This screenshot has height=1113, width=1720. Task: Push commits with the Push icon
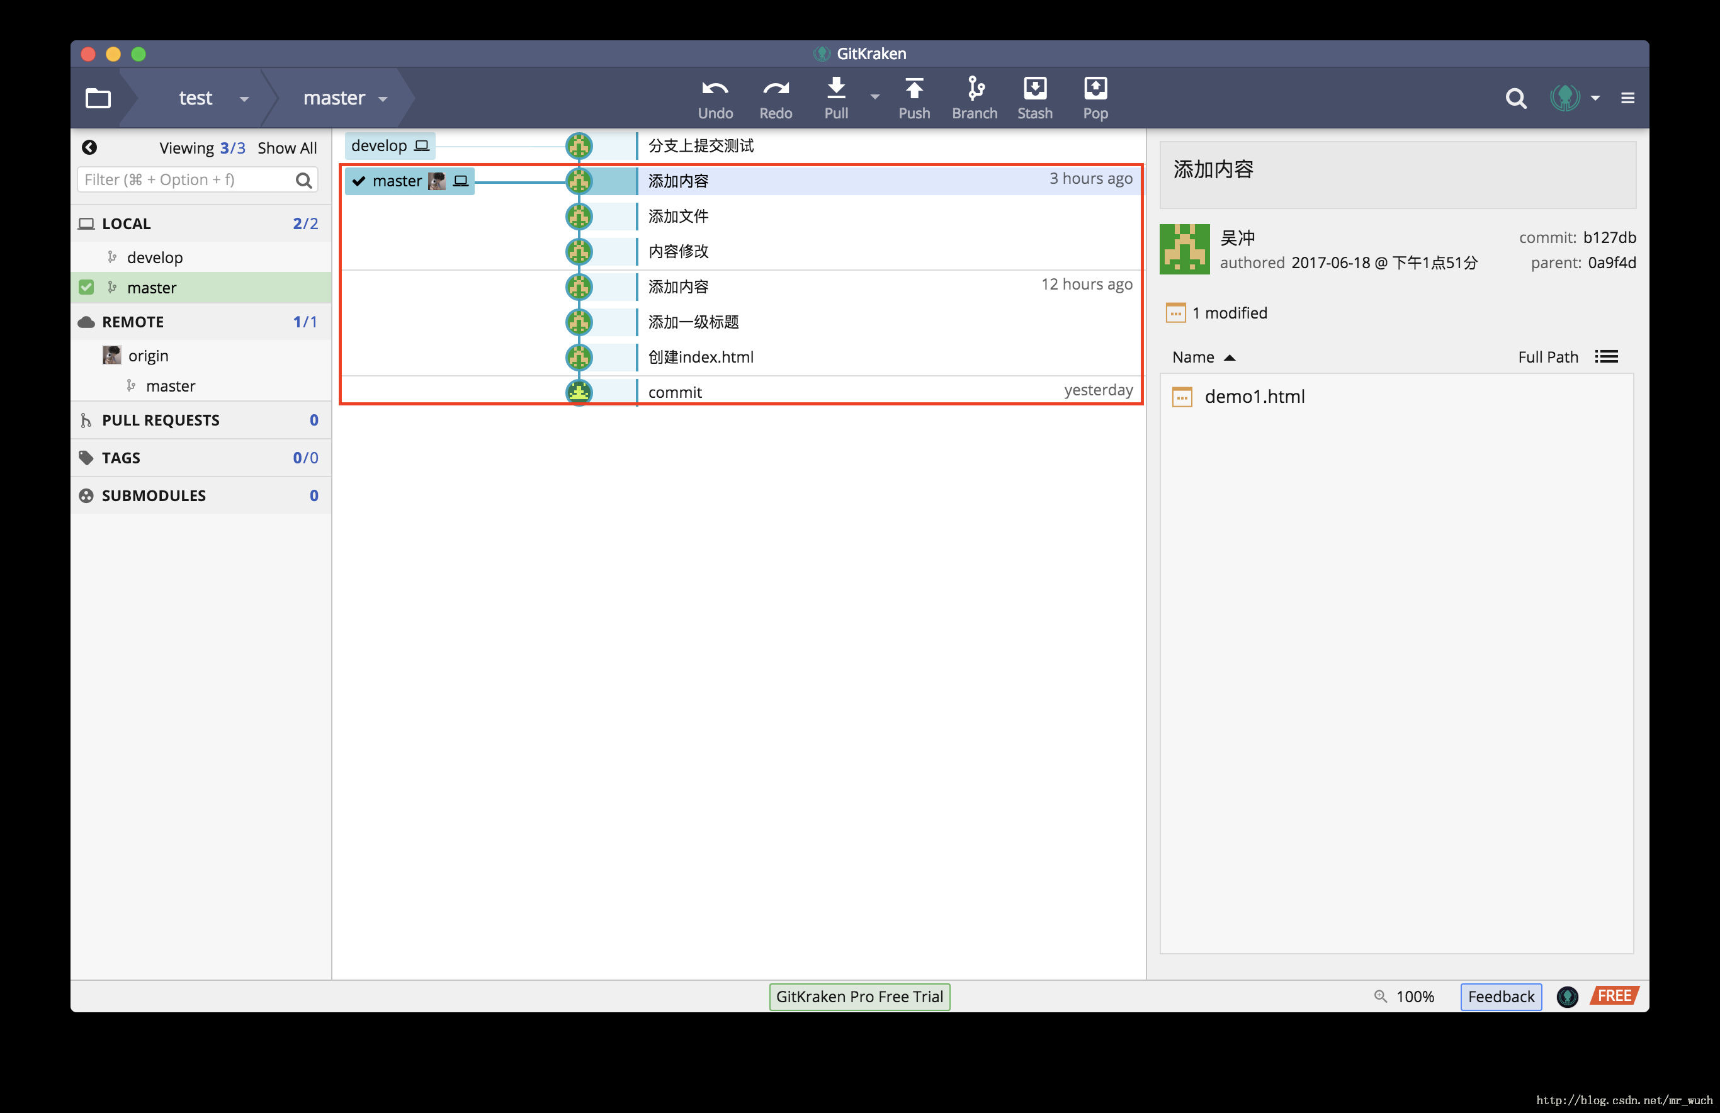[914, 89]
